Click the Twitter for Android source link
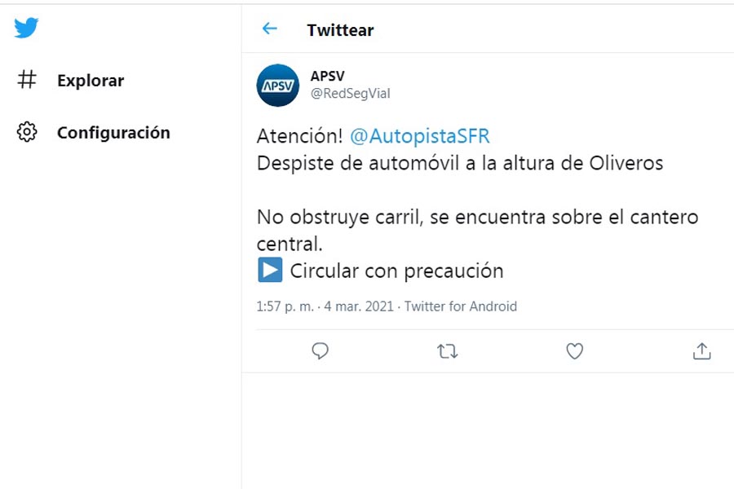This screenshot has height=489, width=734. tap(461, 306)
